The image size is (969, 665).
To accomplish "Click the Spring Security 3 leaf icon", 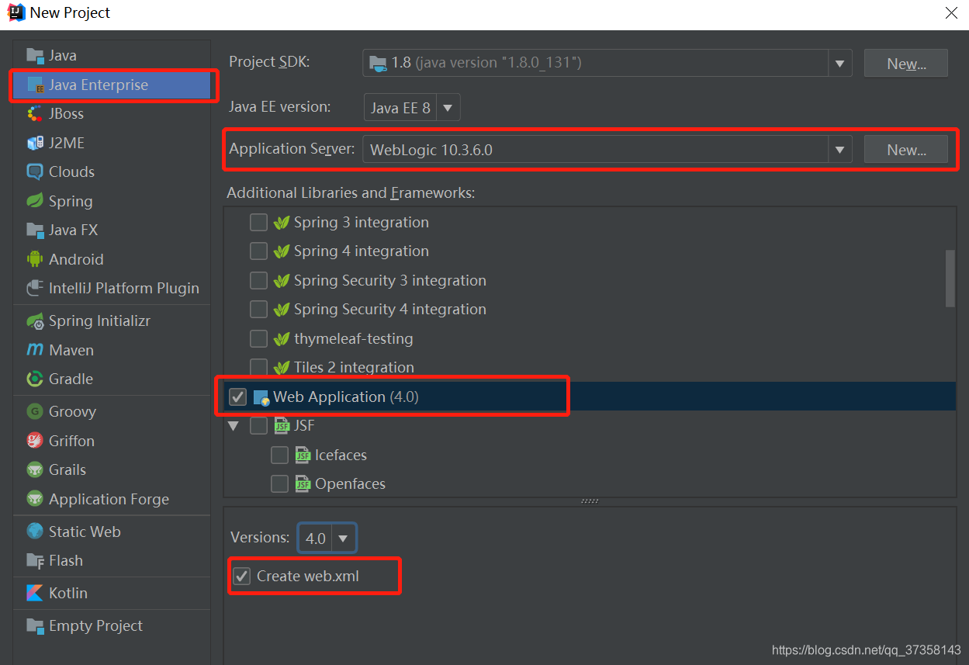I will tap(282, 281).
